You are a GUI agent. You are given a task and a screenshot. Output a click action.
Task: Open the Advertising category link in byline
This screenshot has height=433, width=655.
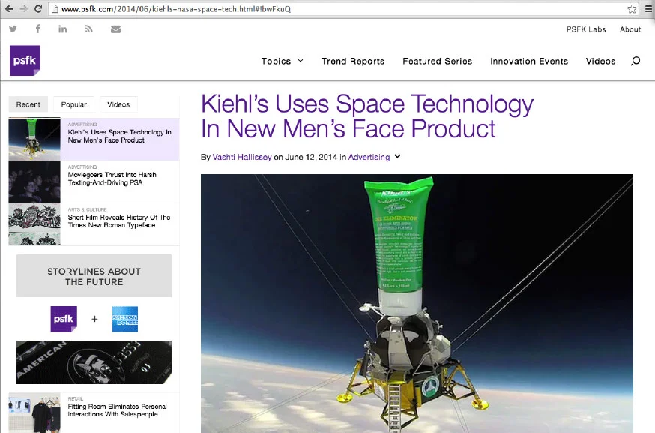(x=369, y=157)
